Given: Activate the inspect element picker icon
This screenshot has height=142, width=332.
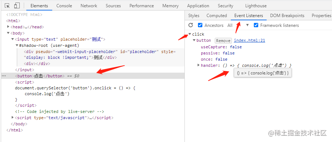Looking at the screenshot, I should click(x=7, y=6).
